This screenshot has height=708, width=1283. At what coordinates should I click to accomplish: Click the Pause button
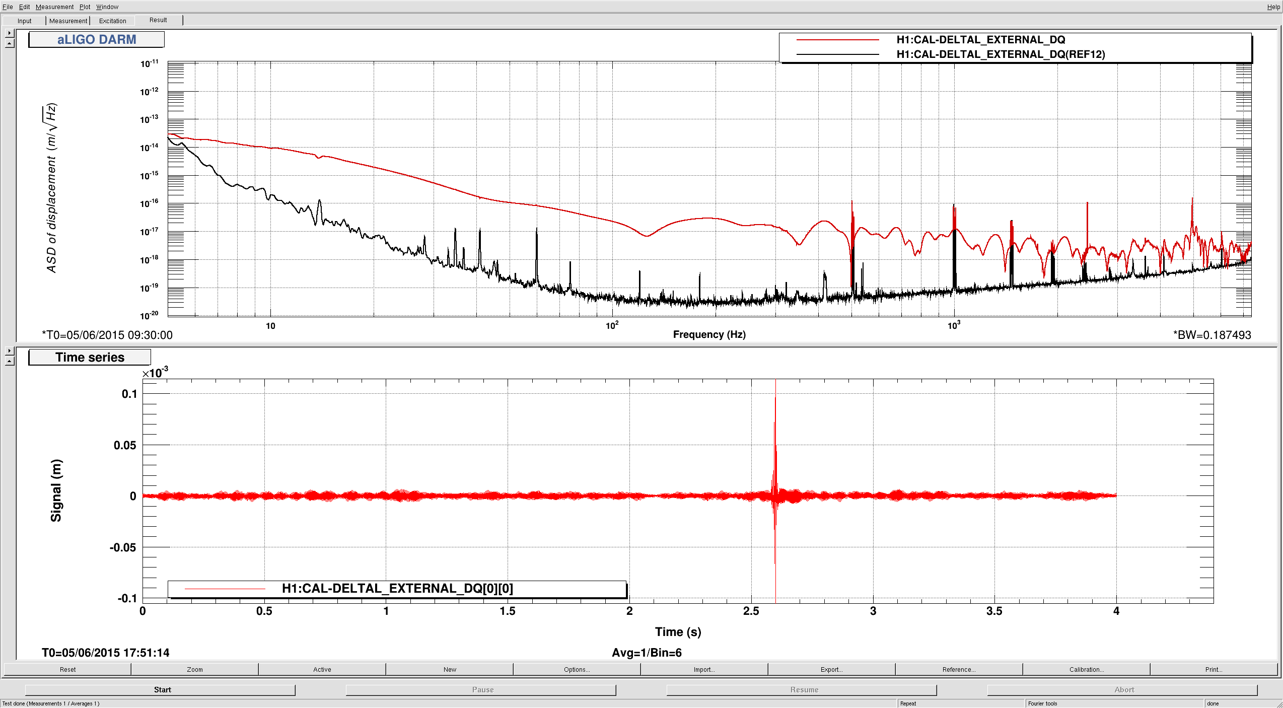pyautogui.click(x=481, y=690)
